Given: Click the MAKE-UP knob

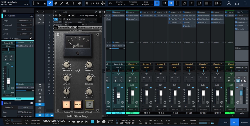Looking at the screenshot, I should (x=89, y=65).
